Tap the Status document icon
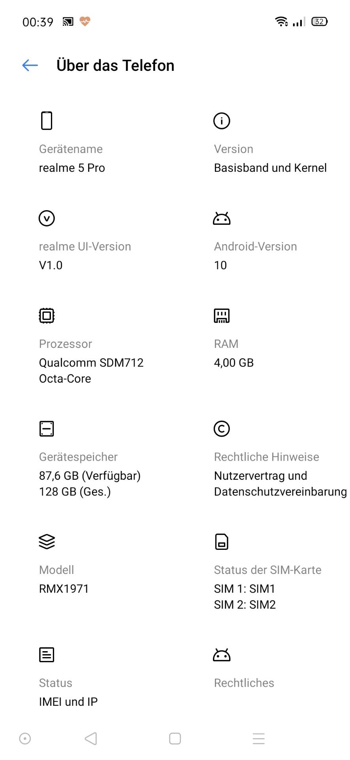This screenshot has height=760, width=350. (47, 655)
